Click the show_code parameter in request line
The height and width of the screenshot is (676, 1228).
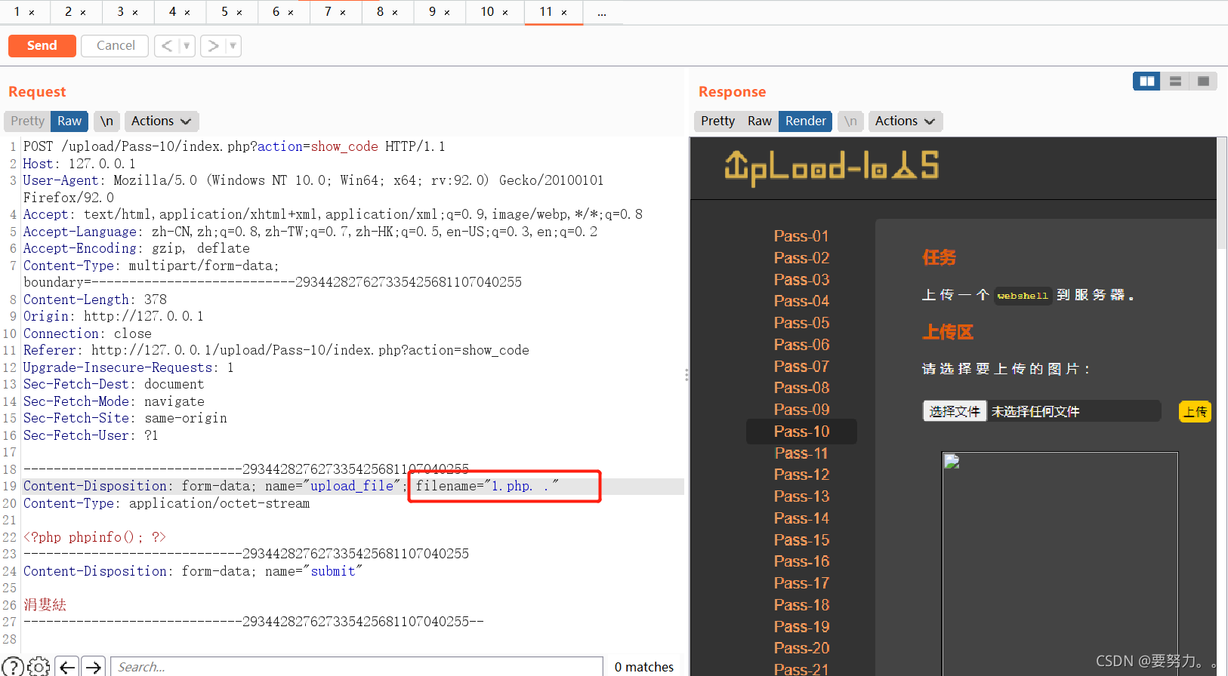coord(344,146)
